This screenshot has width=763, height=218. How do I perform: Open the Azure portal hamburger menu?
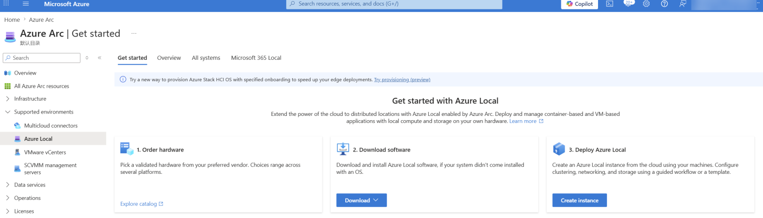click(26, 4)
